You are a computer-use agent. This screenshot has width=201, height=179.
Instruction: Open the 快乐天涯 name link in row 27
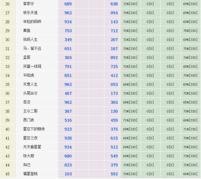tap(30, 13)
